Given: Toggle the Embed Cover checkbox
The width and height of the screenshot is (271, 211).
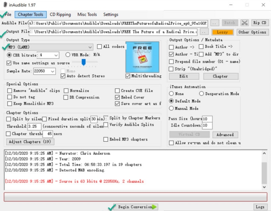Looking at the screenshot, I should pos(117,97).
